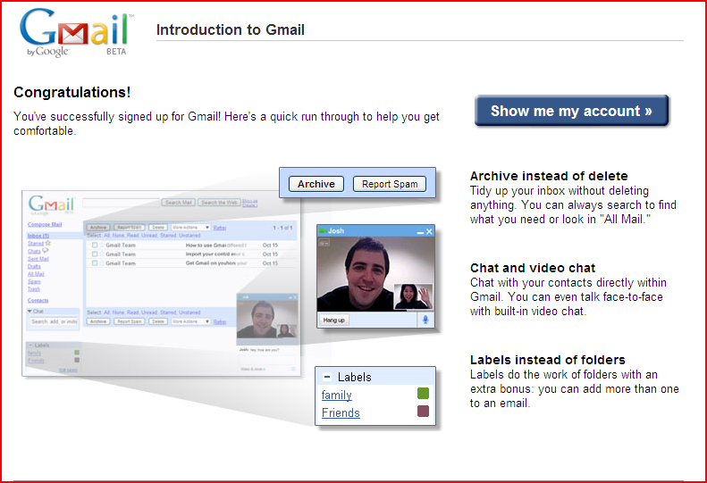Screen dimensions: 707x483
Task: Click the Chats link in the preview sidebar
Action: tap(34, 251)
